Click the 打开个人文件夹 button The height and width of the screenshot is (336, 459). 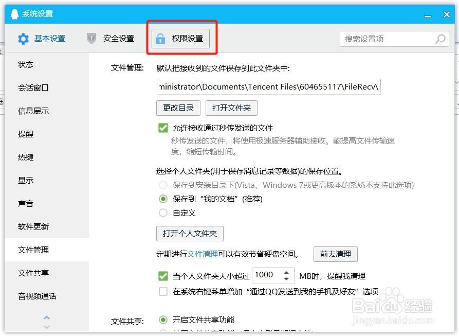pos(190,233)
